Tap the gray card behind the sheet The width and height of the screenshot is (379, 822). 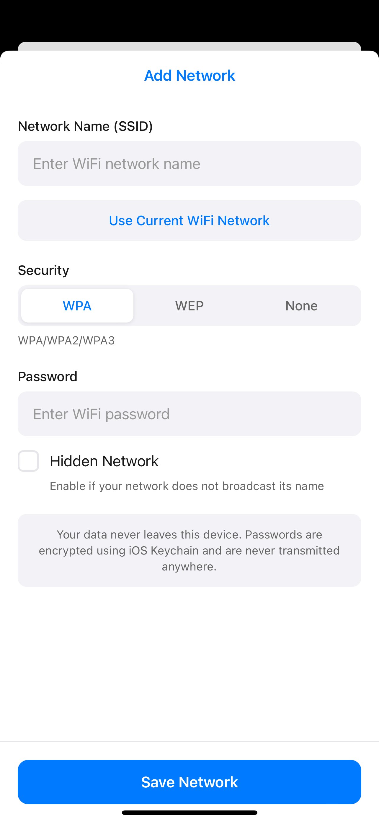pyautogui.click(x=189, y=46)
